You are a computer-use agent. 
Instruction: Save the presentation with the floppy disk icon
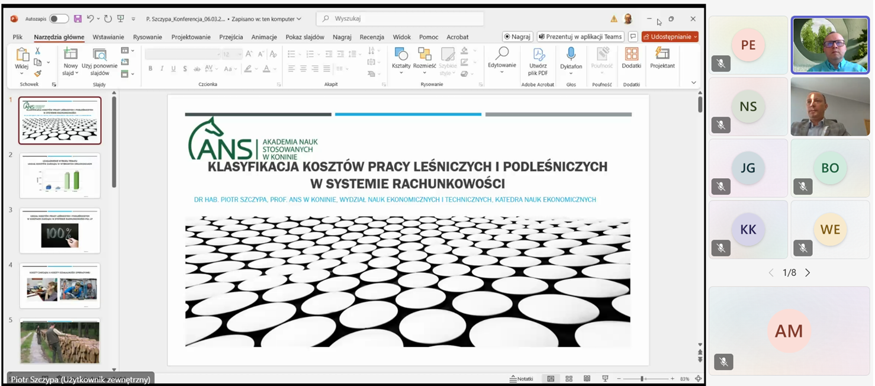(x=78, y=19)
